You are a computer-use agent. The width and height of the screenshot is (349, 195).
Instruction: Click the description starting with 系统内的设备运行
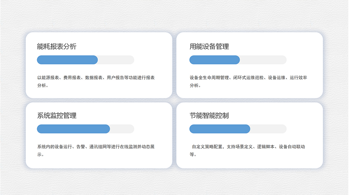click(96, 150)
